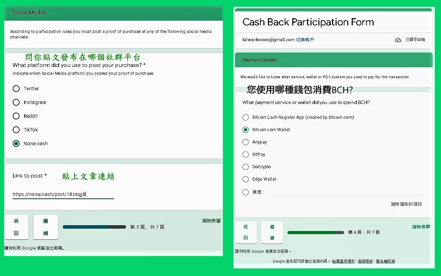Click the 切換帳戶 switch account link
Viewport: 441px width, 276px height.
pos(305,40)
